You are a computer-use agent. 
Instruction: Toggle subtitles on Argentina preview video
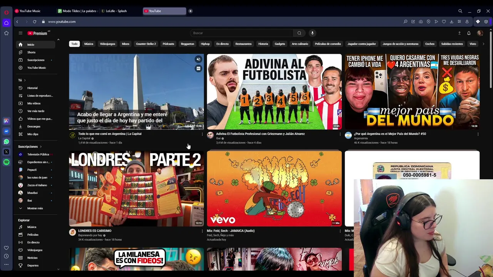[x=198, y=68]
